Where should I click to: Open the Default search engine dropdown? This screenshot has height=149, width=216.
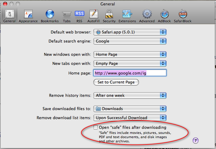pos(130,41)
